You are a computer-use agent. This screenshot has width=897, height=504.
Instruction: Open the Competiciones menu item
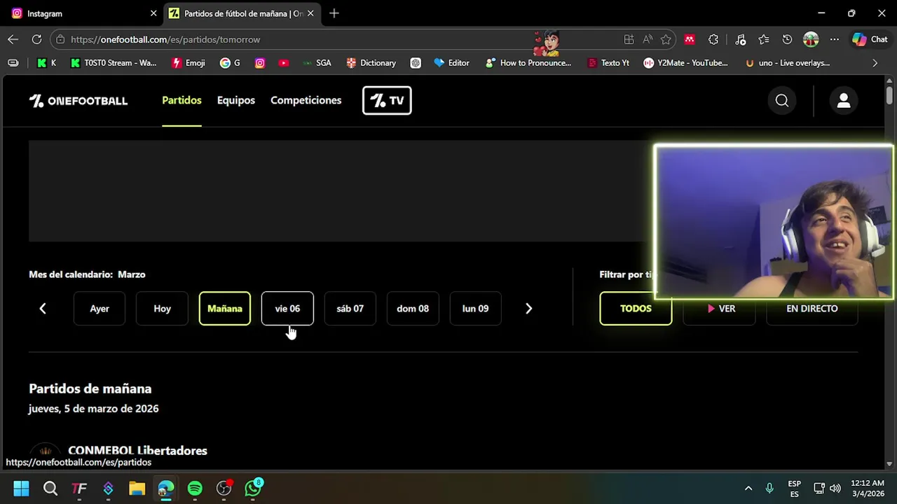[306, 100]
